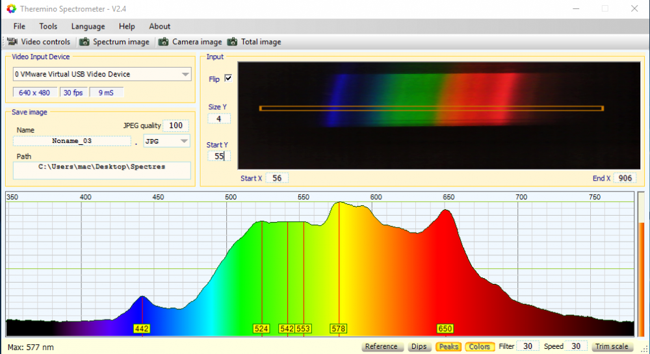Image resolution: width=650 pixels, height=354 pixels.
Task: Click the orange selection rectangle in camera view
Action: tap(432, 108)
